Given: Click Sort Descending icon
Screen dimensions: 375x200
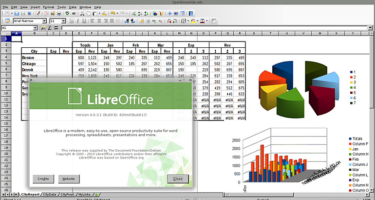Looking at the screenshot, I should pos(147,14).
